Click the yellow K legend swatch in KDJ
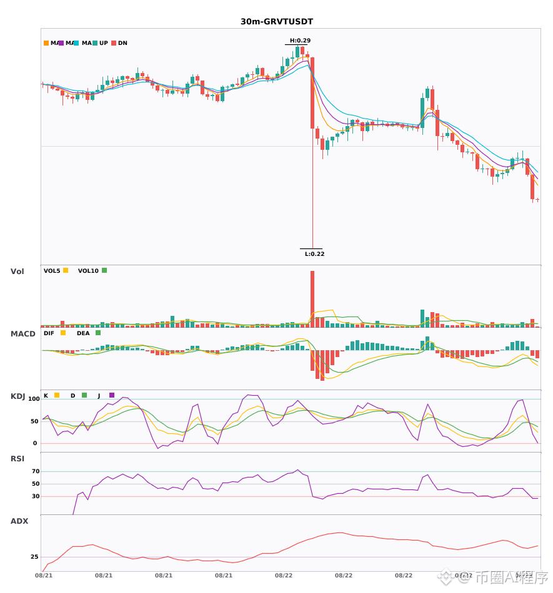Viewport: 553px width, 593px height. point(57,395)
